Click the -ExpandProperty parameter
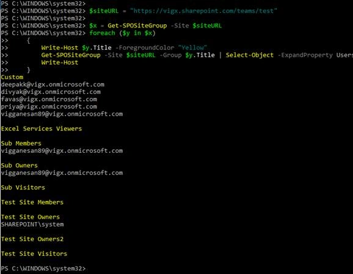 tap(305, 55)
